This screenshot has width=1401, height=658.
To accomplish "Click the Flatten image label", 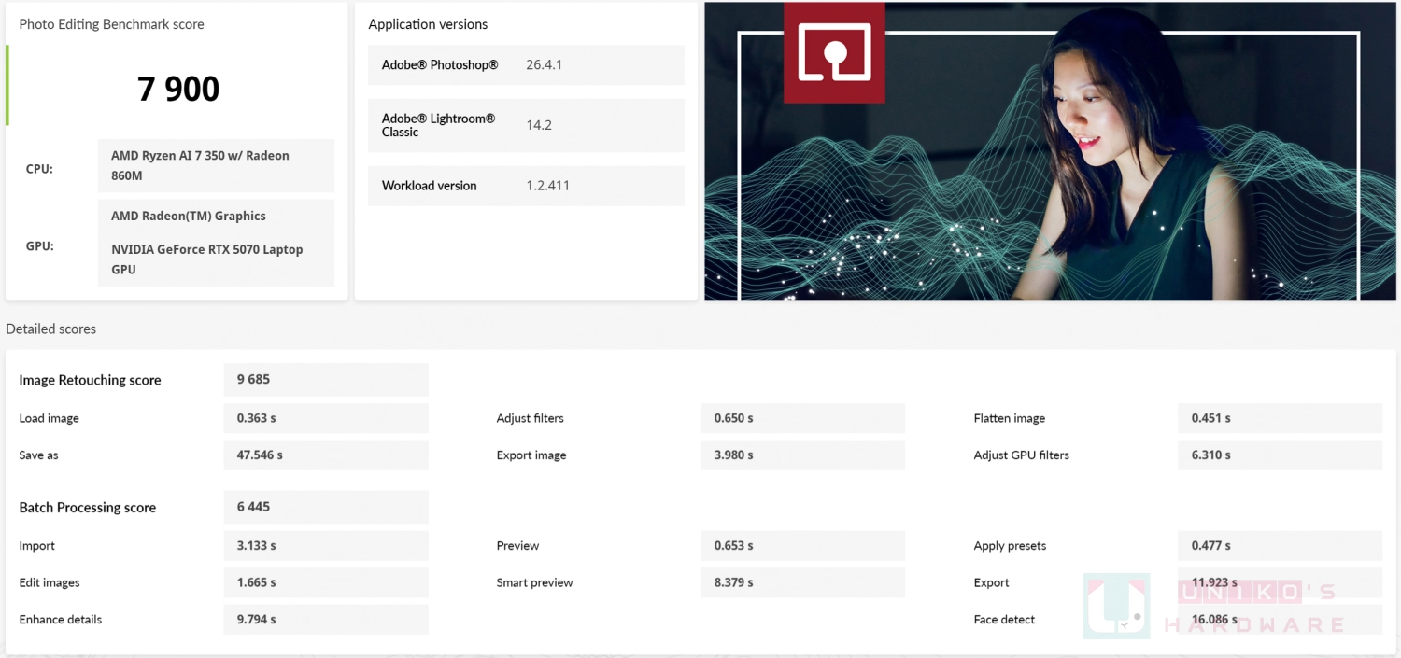I will pyautogui.click(x=1009, y=418).
